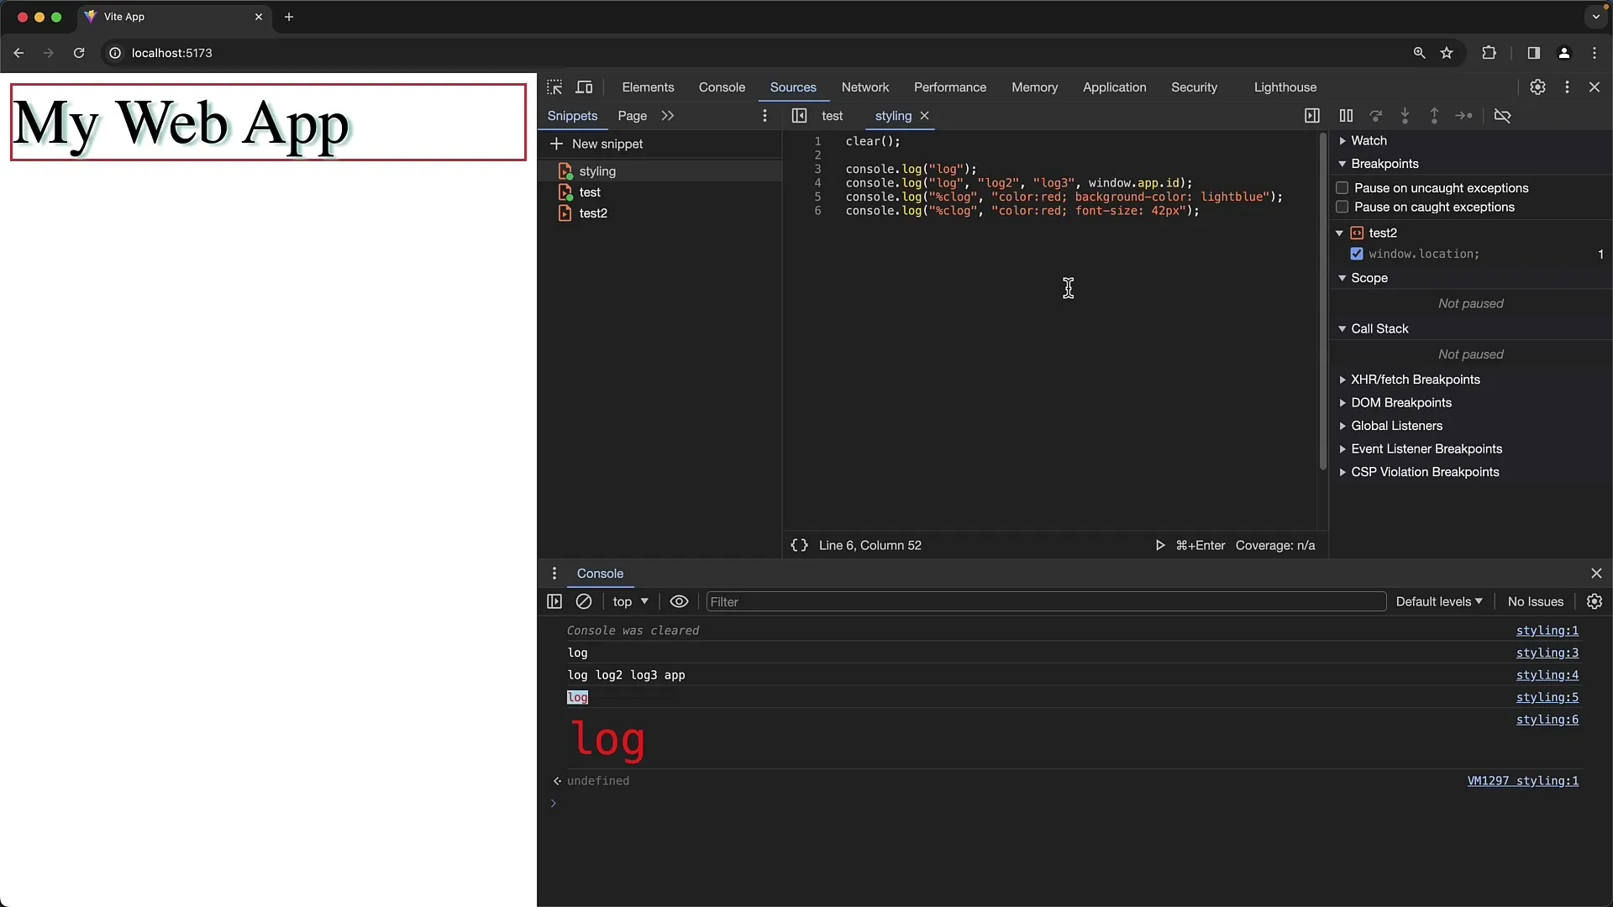Select the Sources tab in DevTools

[x=793, y=87]
